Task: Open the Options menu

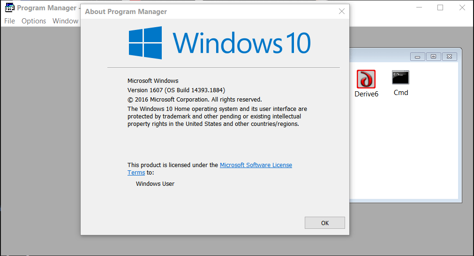Action: pos(34,21)
